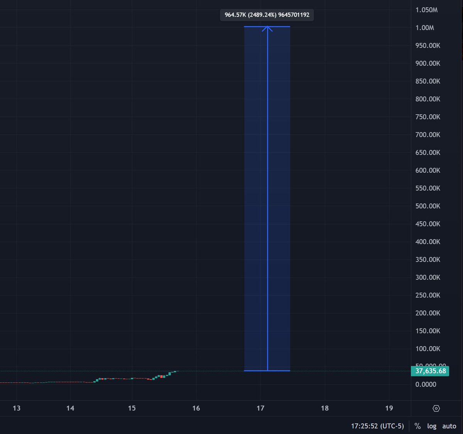Select the 150.00K price axis label

(428, 331)
